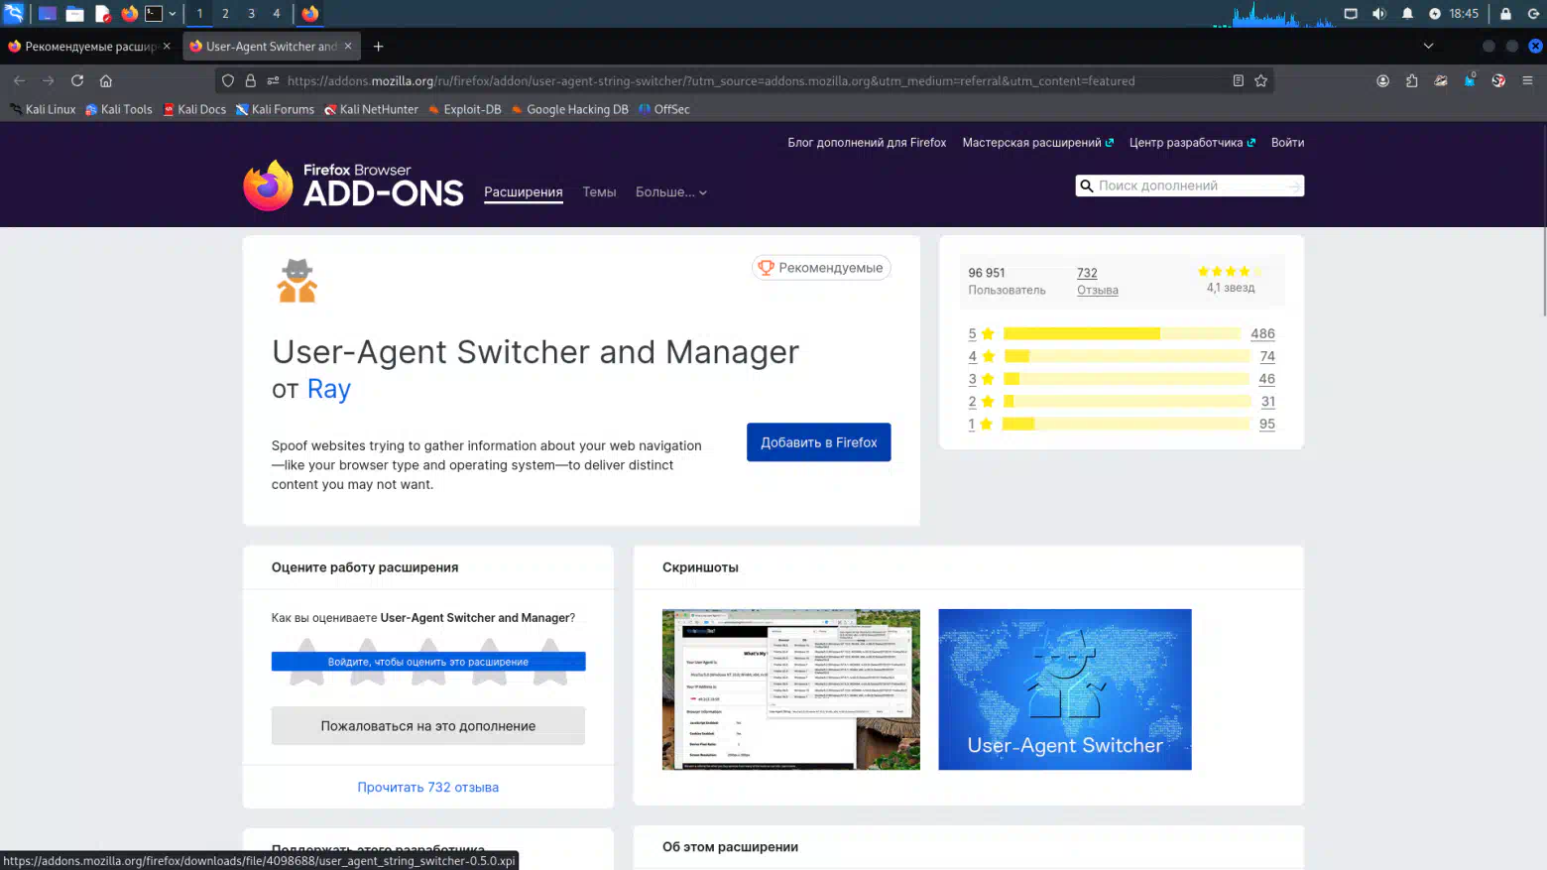Open the 95 one-star reviews count
The width and height of the screenshot is (1547, 870).
(x=1267, y=424)
